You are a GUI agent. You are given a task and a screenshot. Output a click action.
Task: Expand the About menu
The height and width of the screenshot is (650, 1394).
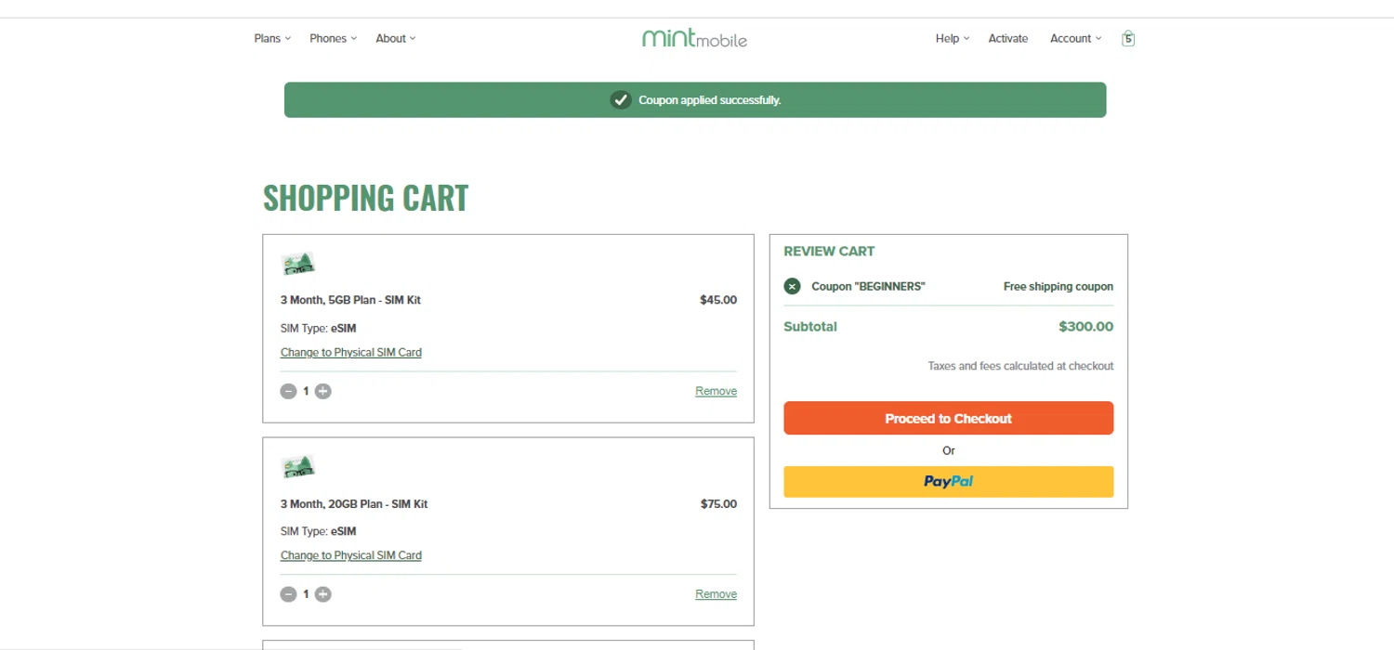pos(396,38)
